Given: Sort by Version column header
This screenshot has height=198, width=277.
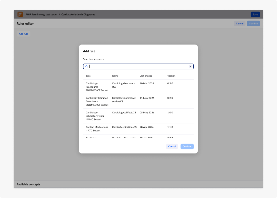Looking at the screenshot, I should [171, 76].
